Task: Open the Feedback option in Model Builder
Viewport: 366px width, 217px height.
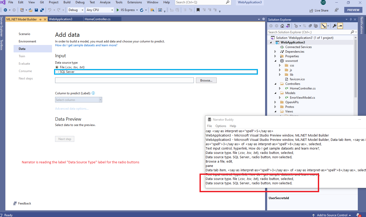Action: 22,203
